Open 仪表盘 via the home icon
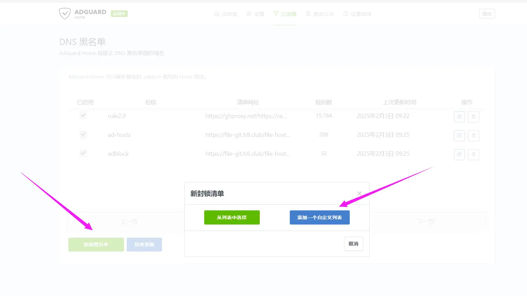This screenshot has width=527, height=296. (217, 14)
